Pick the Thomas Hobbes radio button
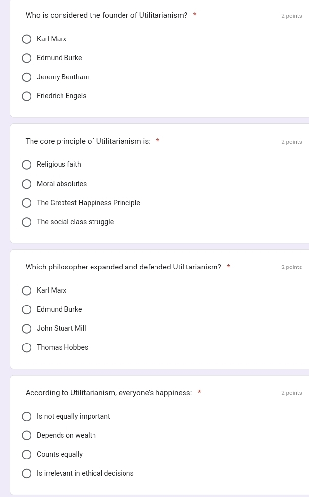 27,348
